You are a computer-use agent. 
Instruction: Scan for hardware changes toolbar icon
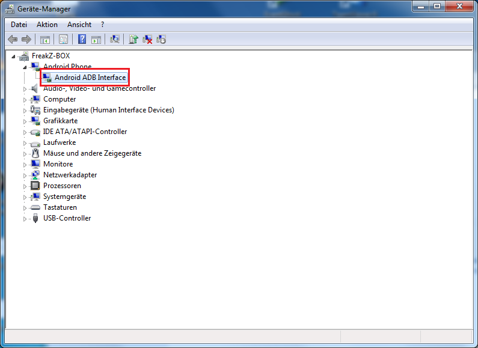point(115,39)
